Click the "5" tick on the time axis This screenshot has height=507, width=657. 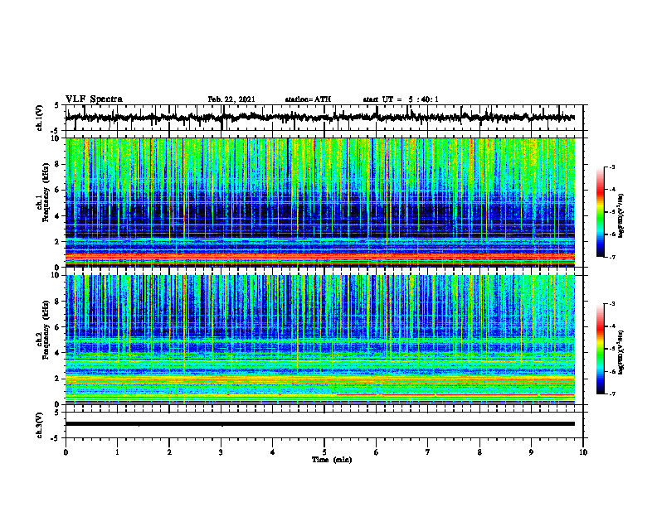pos(324,452)
